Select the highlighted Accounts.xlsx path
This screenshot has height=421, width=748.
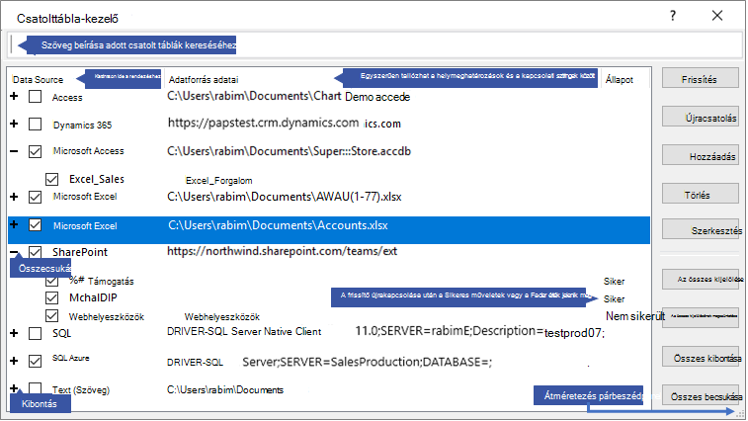[x=278, y=225]
